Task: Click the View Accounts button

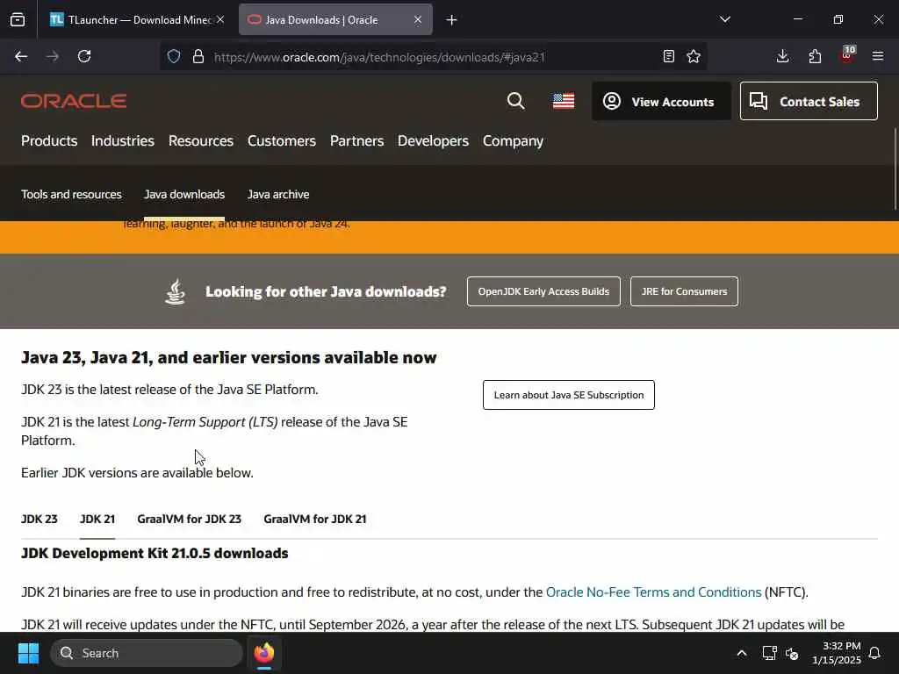Action: coord(661,101)
